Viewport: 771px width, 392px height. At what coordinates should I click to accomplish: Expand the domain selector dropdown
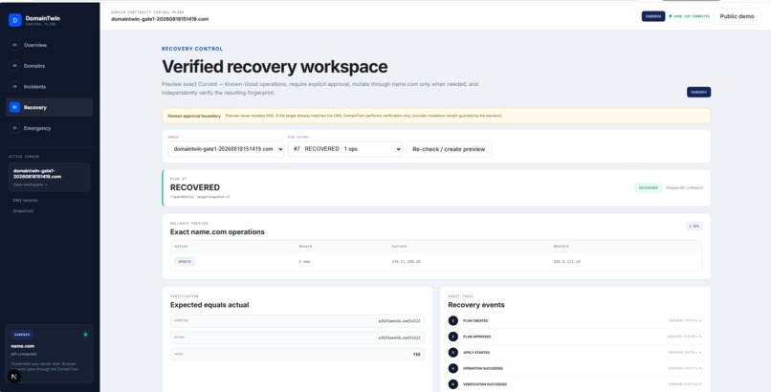point(226,149)
